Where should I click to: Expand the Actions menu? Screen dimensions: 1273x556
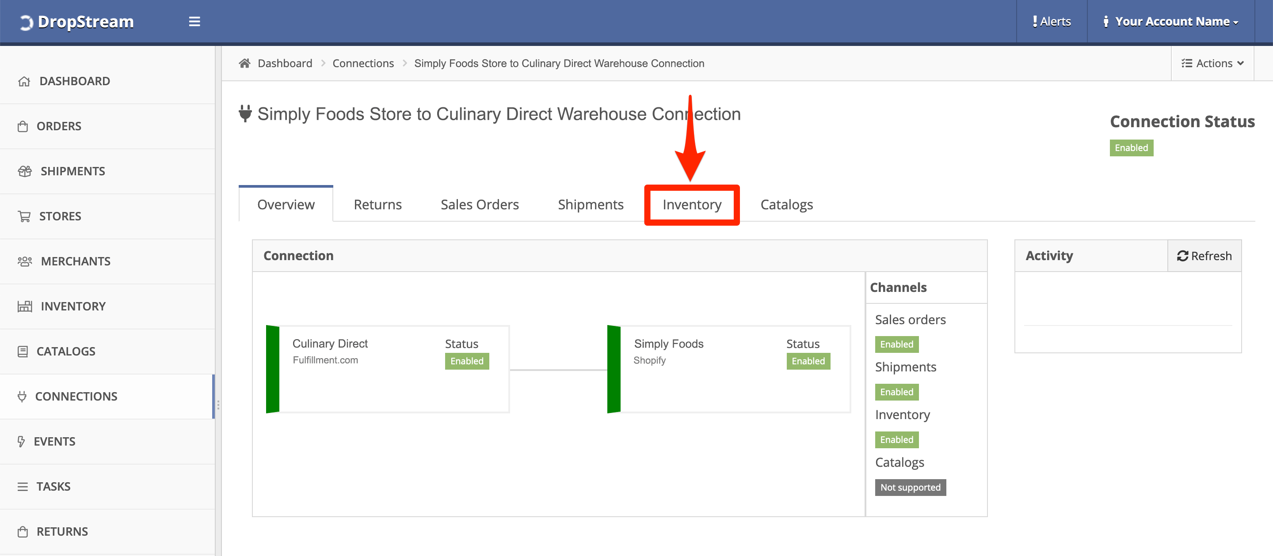1212,63
